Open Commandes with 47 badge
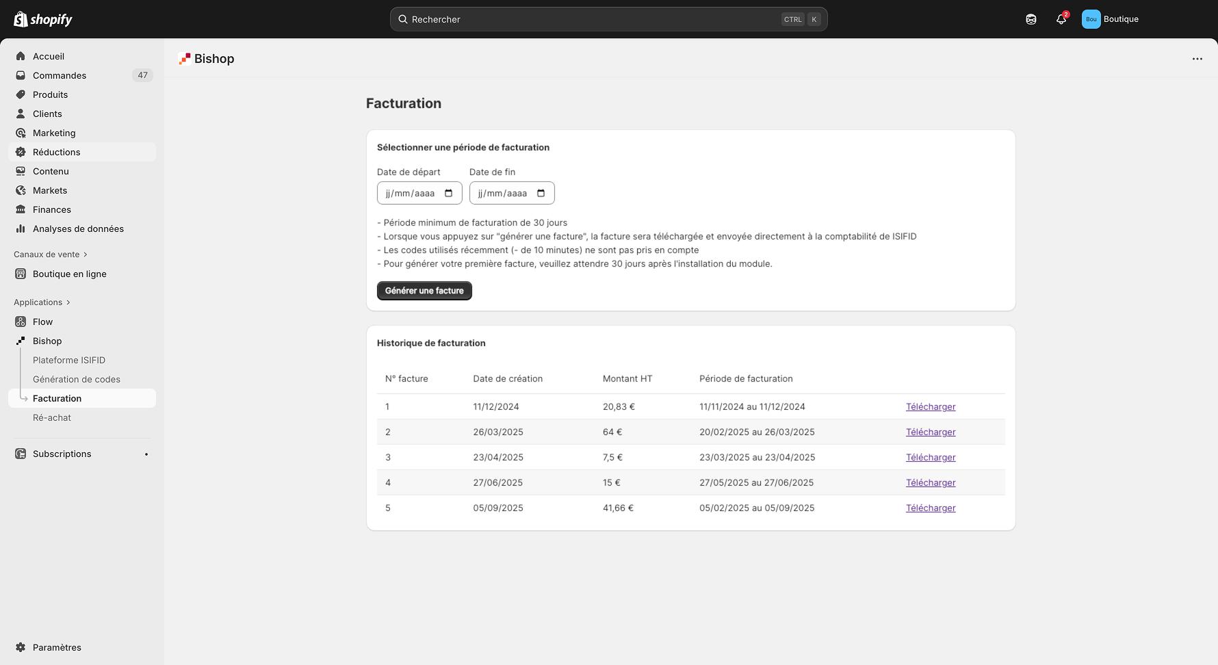 [x=60, y=75]
